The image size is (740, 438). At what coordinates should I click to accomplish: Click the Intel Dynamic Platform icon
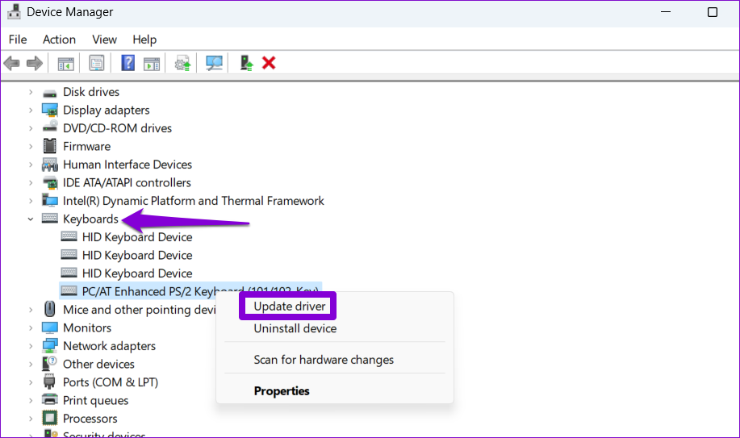pyautogui.click(x=49, y=201)
